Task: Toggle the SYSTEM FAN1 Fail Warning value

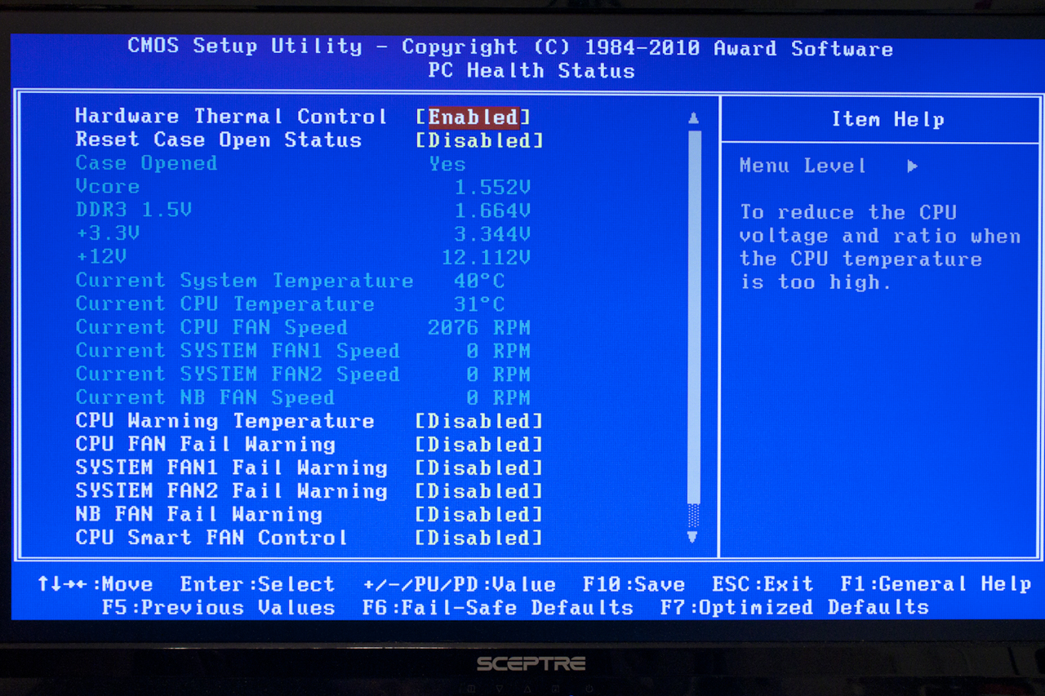Action: coord(479,468)
